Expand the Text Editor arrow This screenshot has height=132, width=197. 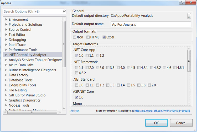pos(6,35)
